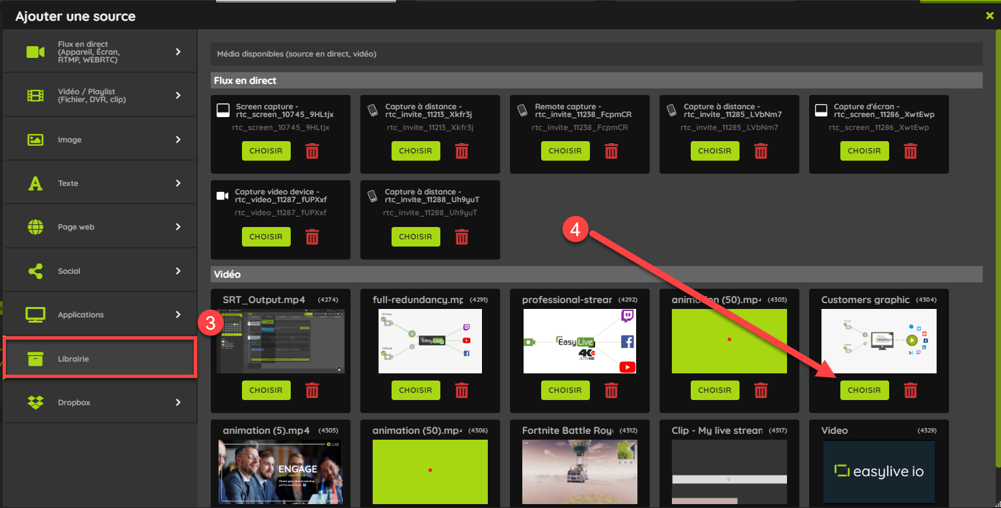Select the Applications source category
Viewport: 1001px width, 508px height.
100,314
